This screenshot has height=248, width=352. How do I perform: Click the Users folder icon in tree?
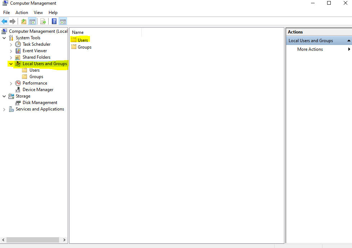24,70
